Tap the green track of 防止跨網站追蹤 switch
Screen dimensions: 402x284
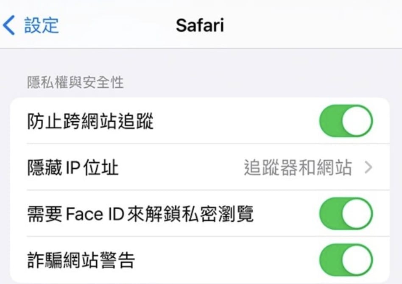pyautogui.click(x=335, y=121)
